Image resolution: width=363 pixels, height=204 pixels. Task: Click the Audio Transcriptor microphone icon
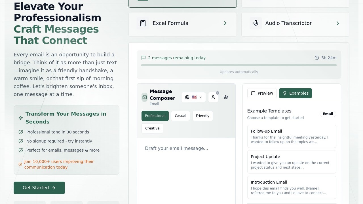[x=256, y=23]
